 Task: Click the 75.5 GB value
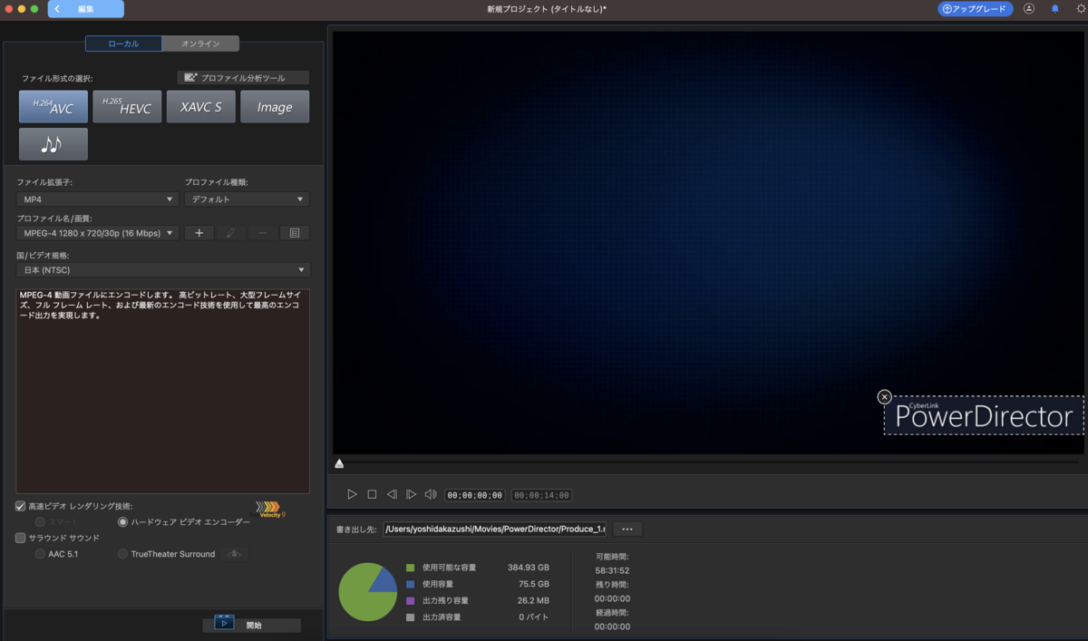click(x=534, y=584)
